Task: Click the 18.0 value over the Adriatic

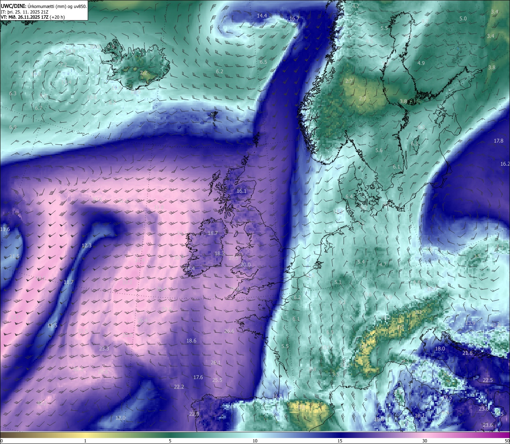Action: tap(440, 349)
